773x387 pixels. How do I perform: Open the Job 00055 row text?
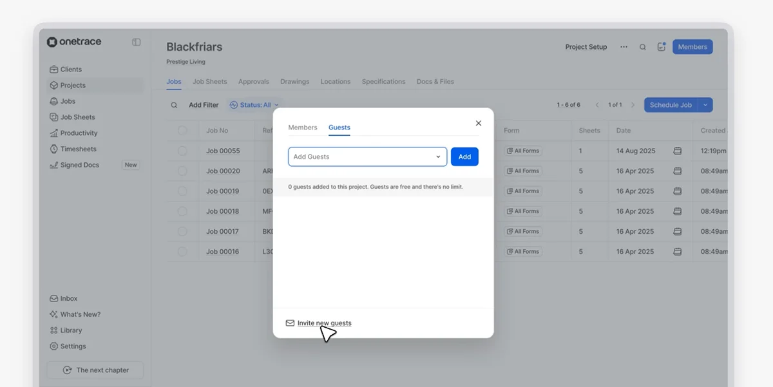click(223, 151)
